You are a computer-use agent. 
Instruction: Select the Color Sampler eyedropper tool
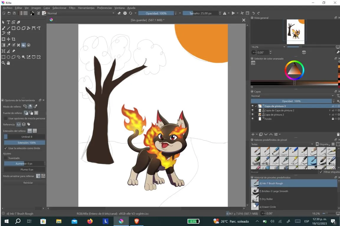click(x=9, y=45)
